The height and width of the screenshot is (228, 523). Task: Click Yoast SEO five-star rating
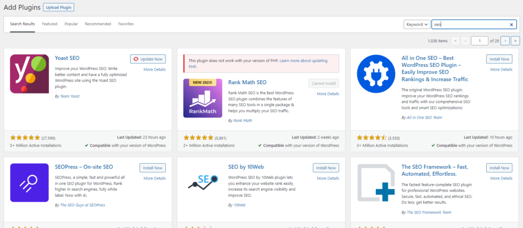click(x=25, y=138)
